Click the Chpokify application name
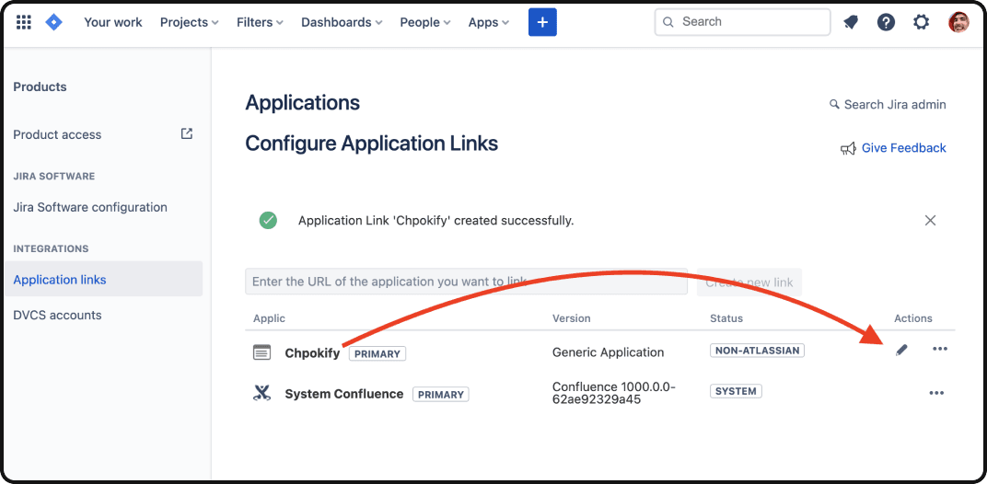The image size is (987, 484). [312, 353]
